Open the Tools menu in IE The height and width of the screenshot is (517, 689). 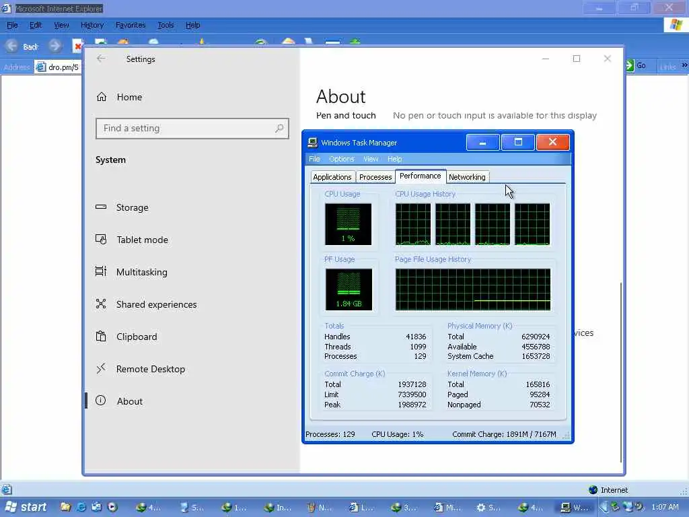(166, 25)
